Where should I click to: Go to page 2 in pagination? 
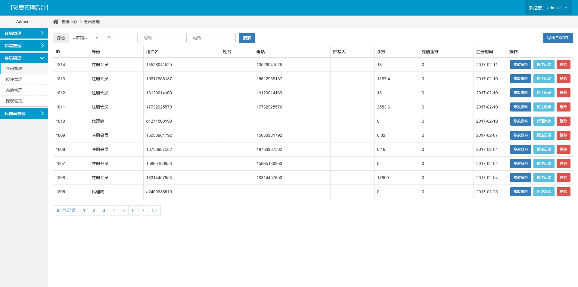[x=94, y=210]
